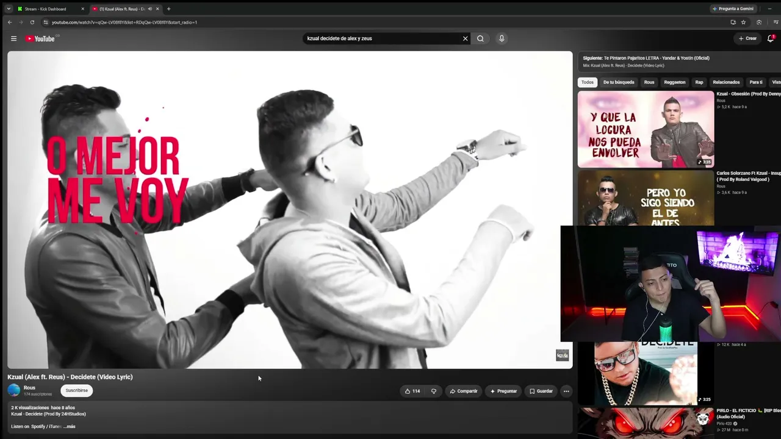Viewport: 781px width, 439px height.
Task: Go forward in browser history
Action: (x=21, y=22)
